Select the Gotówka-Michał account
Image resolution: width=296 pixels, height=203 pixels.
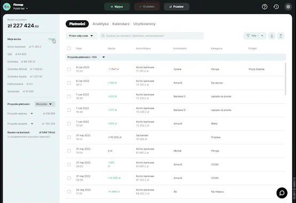point(25,69)
